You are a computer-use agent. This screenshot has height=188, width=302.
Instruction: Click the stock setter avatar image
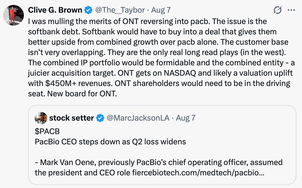(41, 118)
